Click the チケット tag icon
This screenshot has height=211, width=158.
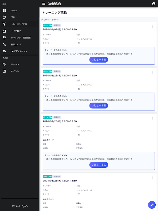click(4, 64)
